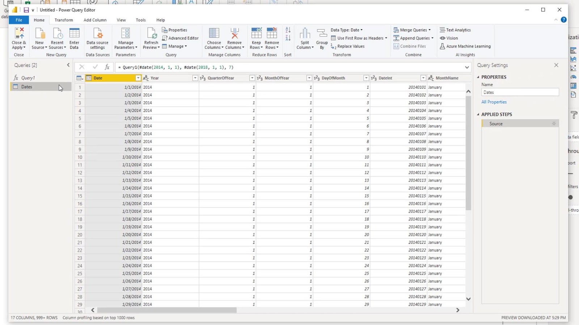
Task: Click the Split Column icon
Action: pos(305,33)
